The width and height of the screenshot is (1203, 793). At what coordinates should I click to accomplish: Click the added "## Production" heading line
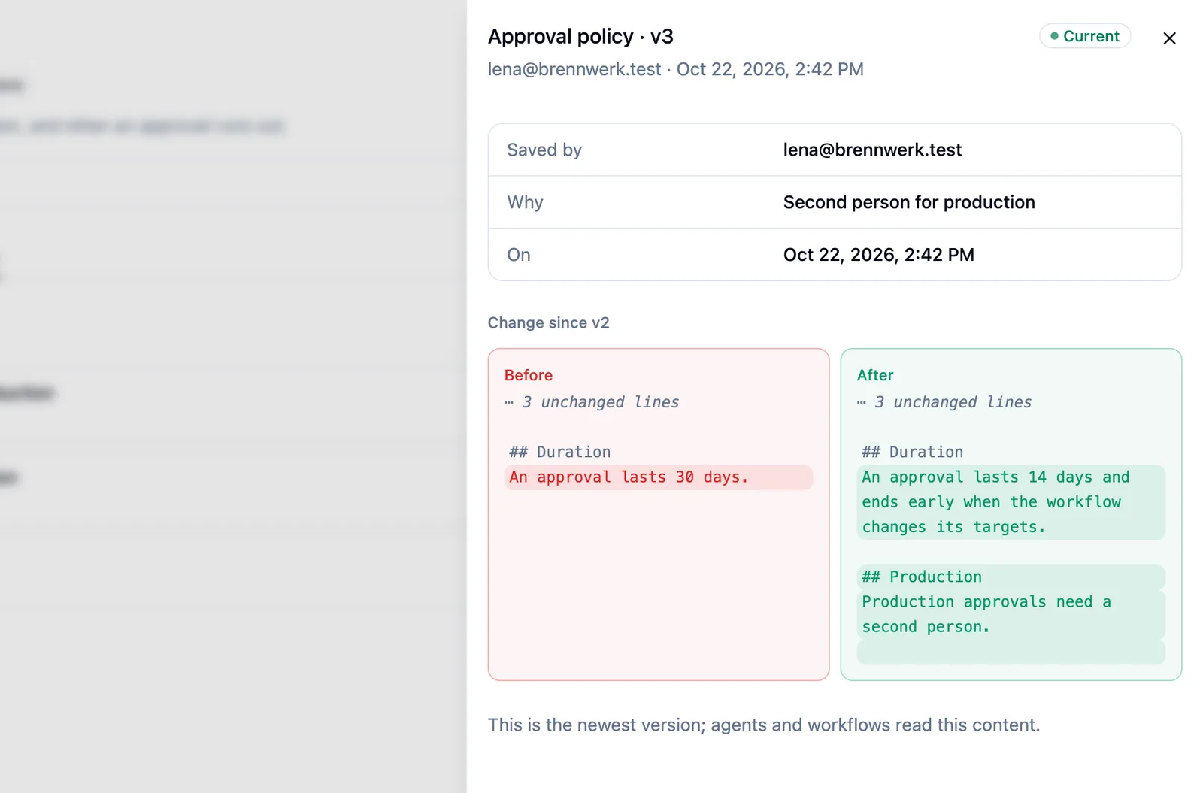click(x=1011, y=577)
